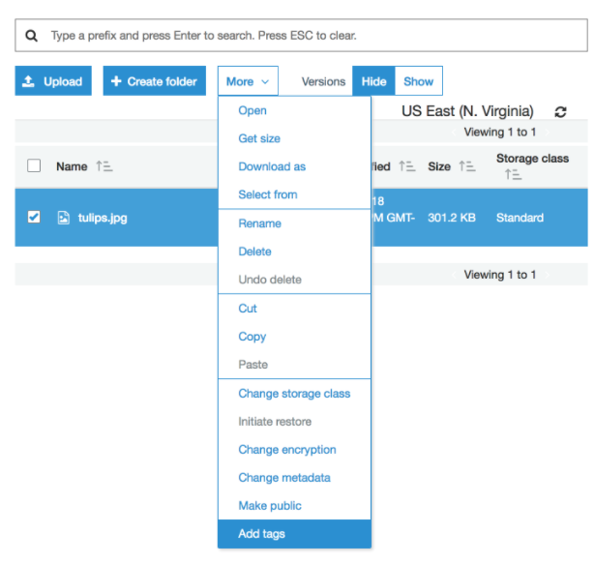
Task: Click the Create folder button
Action: click(x=154, y=82)
